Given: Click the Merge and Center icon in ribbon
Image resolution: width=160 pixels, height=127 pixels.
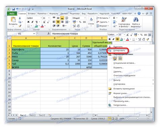Looking at the screenshot, I should [x=67, y=22].
